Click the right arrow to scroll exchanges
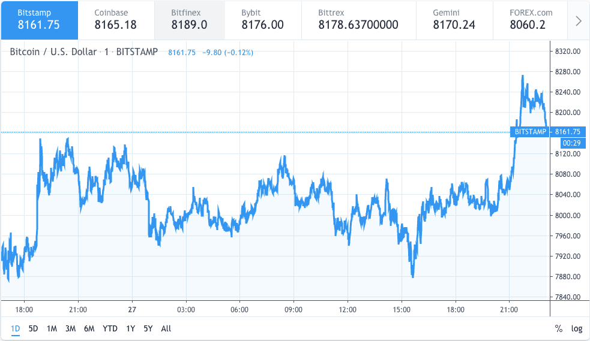 [x=578, y=21]
